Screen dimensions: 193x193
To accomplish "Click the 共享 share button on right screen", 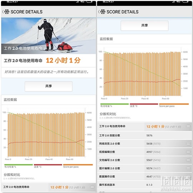I will pos(144,26).
